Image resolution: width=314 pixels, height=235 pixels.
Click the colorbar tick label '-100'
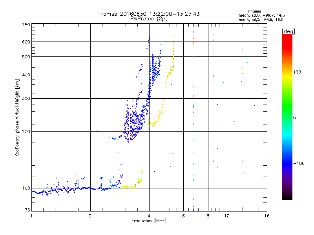pos(299,163)
